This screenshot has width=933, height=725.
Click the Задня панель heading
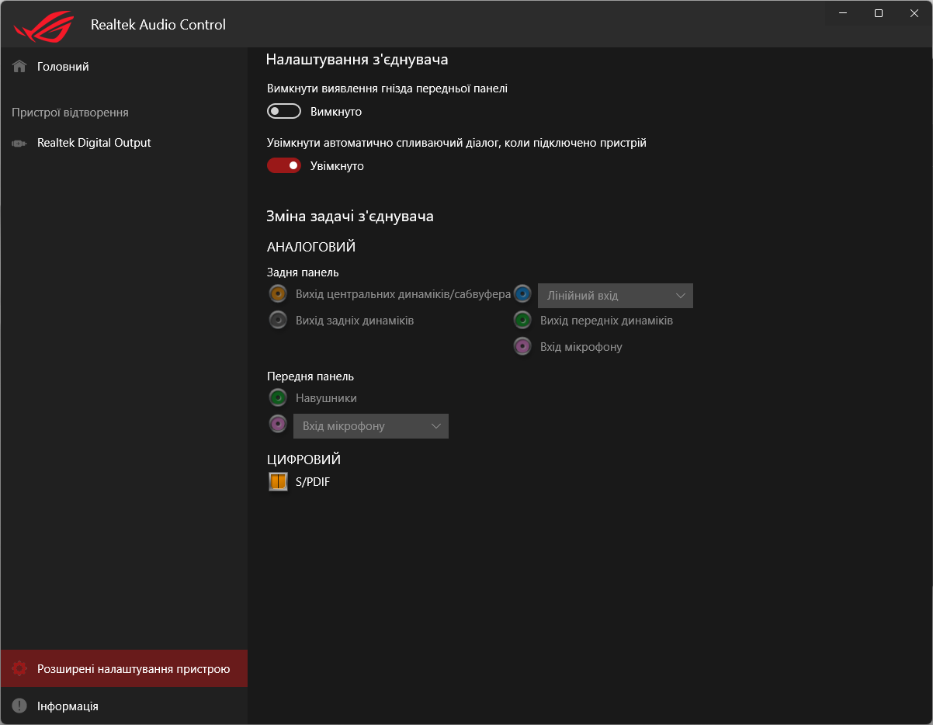303,272
